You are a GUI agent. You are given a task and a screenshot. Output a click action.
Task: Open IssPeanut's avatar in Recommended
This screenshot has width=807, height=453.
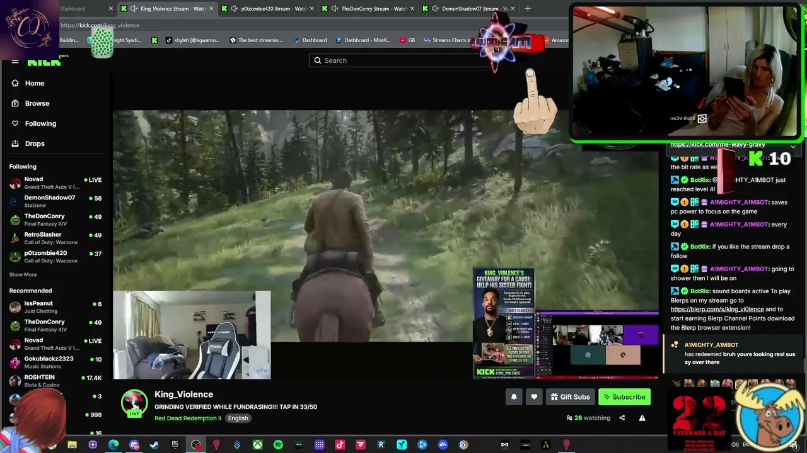pyautogui.click(x=15, y=307)
